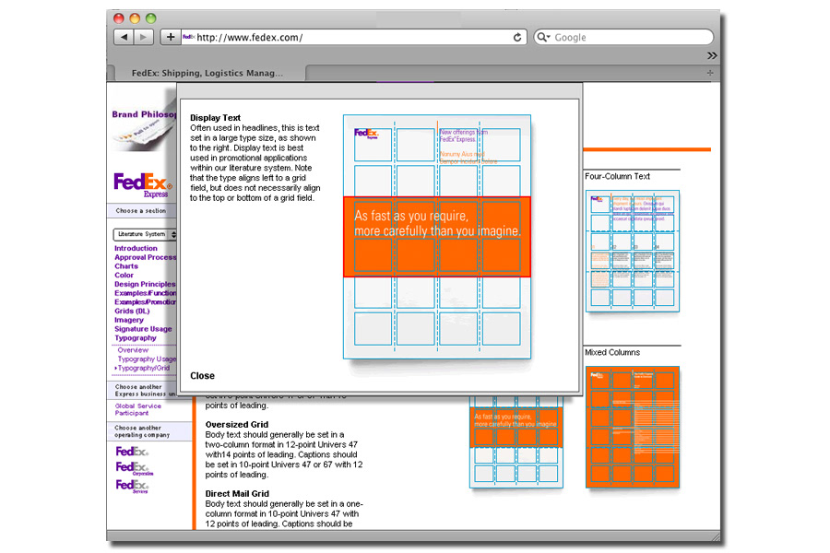Viewport: 830px width, 553px height.
Task: Add a new tab with plus icon
Action: tap(710, 73)
